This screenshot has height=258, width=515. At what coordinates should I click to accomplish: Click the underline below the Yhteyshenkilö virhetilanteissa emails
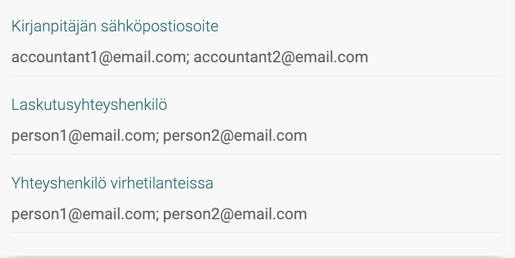pos(256,233)
